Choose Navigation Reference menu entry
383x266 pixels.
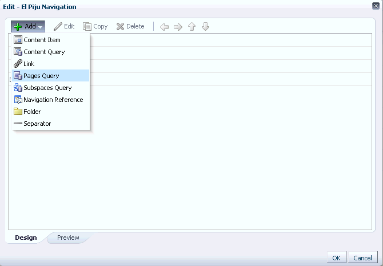(x=50, y=100)
